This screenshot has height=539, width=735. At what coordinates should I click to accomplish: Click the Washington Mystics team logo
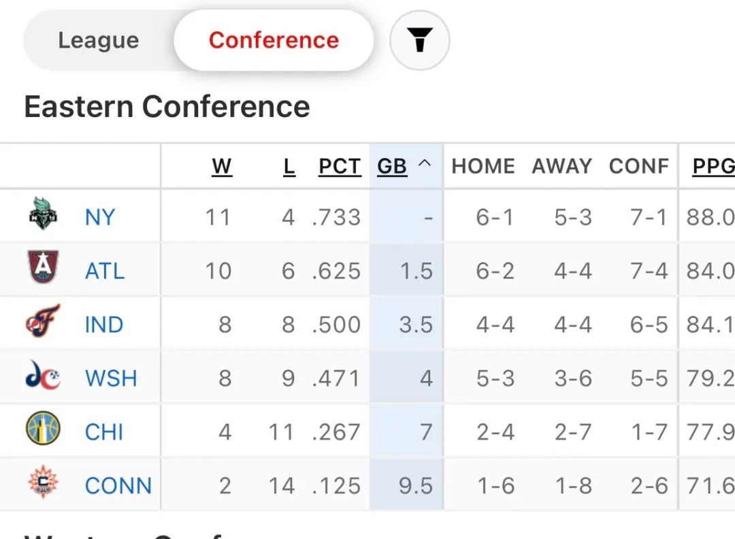point(44,376)
